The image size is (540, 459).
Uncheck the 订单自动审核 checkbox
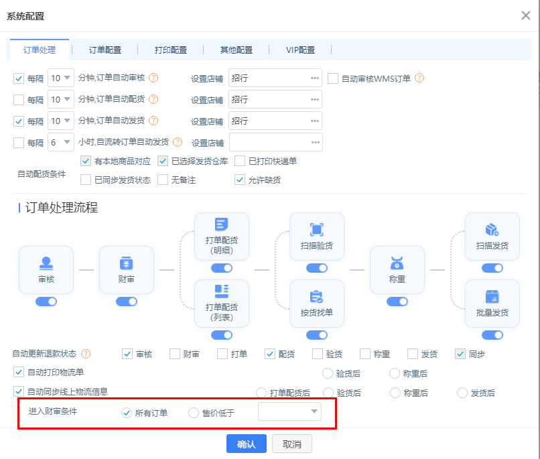tap(19, 78)
